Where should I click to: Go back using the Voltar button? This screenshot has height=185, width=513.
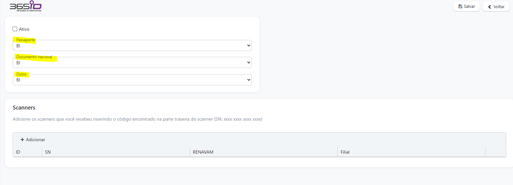[x=496, y=7]
